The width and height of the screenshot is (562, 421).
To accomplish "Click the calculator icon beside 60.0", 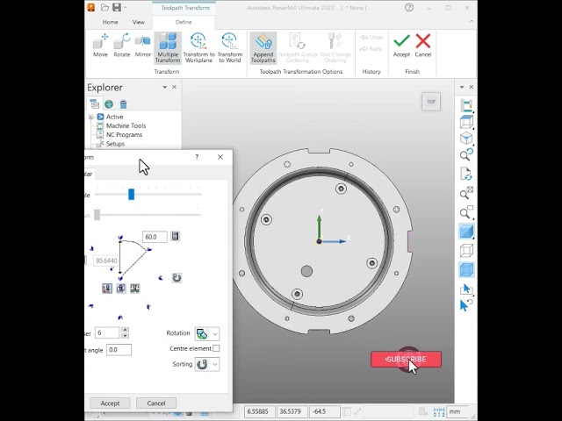I will click(176, 236).
